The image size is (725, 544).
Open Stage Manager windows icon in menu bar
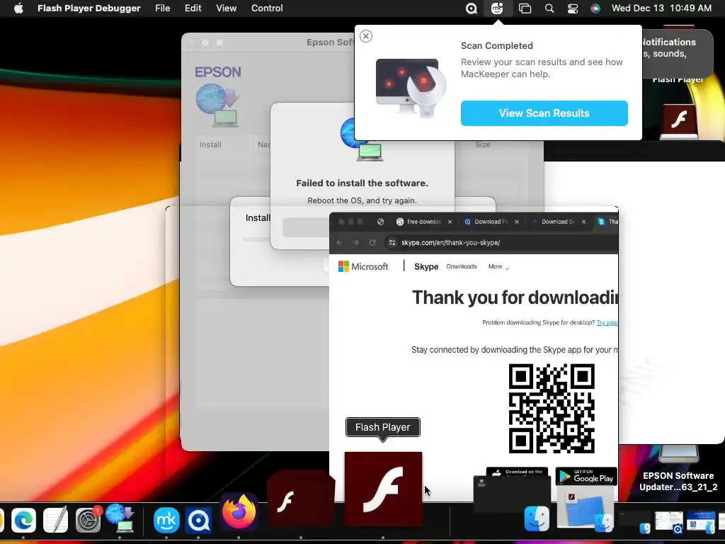click(525, 8)
